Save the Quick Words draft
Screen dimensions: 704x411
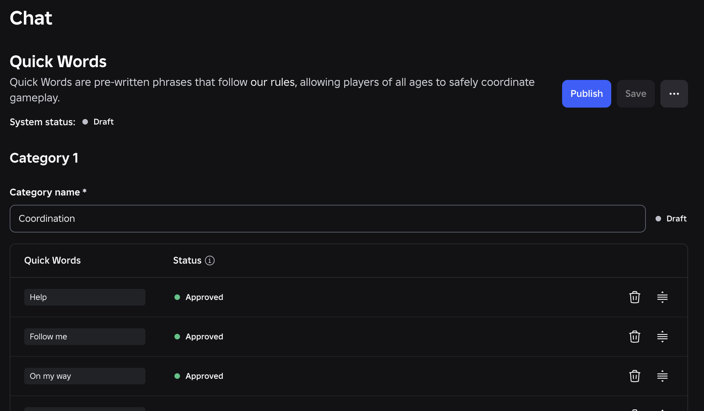click(x=635, y=94)
